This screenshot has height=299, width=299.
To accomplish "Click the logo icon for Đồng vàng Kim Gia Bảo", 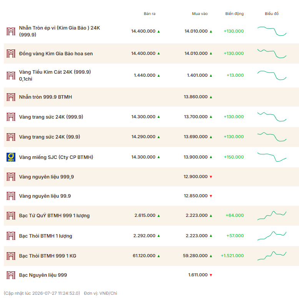I will click(11, 54).
